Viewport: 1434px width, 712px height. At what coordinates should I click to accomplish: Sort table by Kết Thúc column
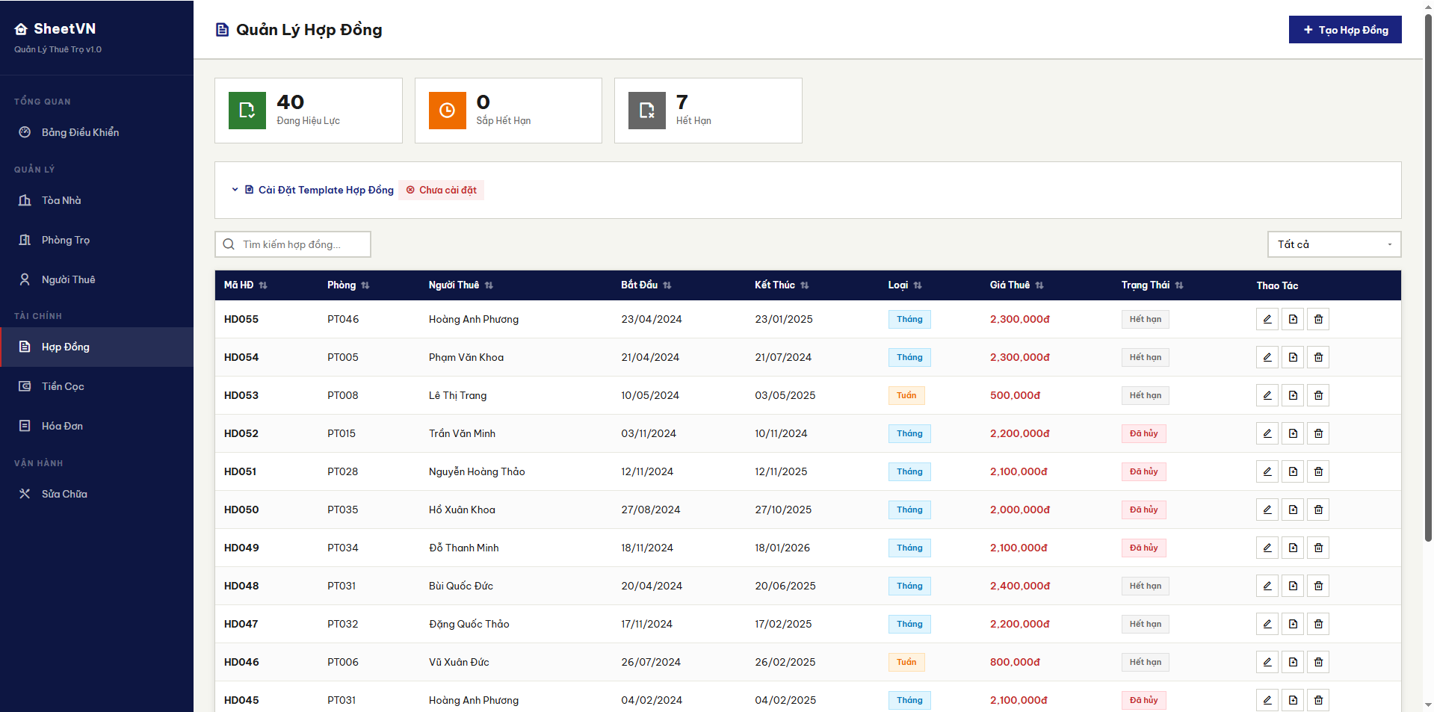782,285
